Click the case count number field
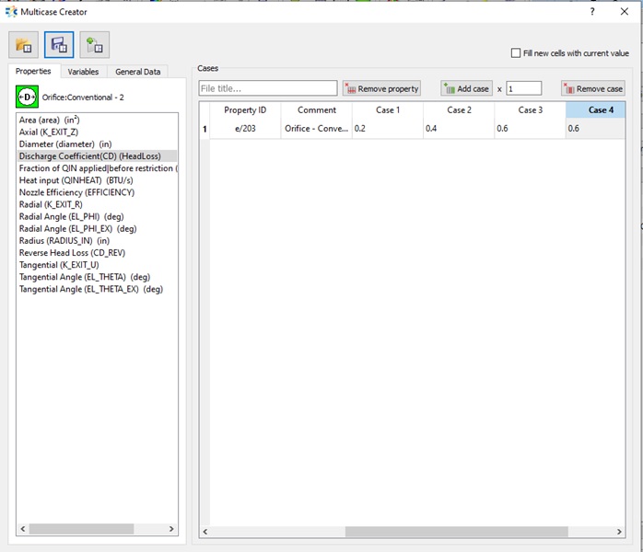The width and height of the screenshot is (643, 552). pos(523,88)
